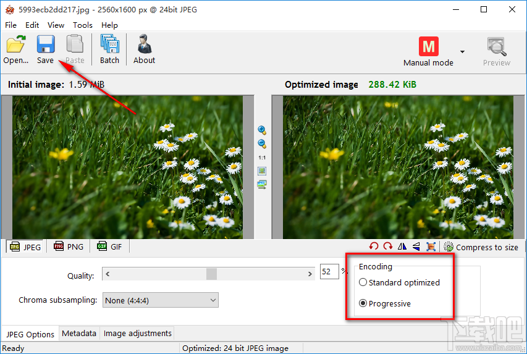This screenshot has width=527, height=354.
Task: Open the Tools menu
Action: tap(83, 25)
